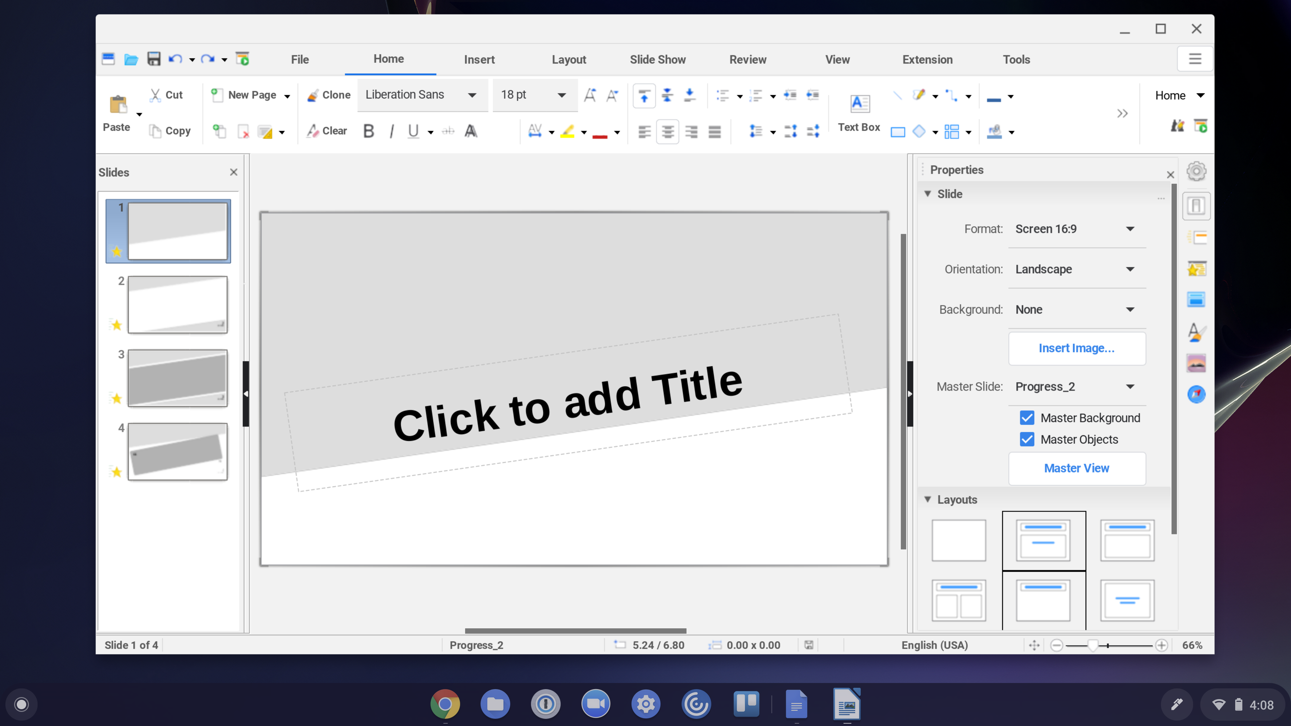
Task: Toggle align text right
Action: tap(692, 132)
